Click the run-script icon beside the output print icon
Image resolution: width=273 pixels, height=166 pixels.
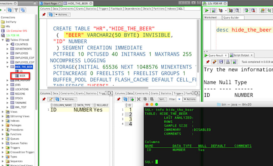(234, 62)
